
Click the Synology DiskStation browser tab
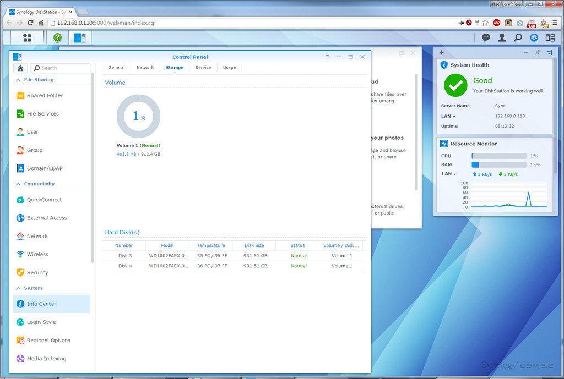point(41,12)
